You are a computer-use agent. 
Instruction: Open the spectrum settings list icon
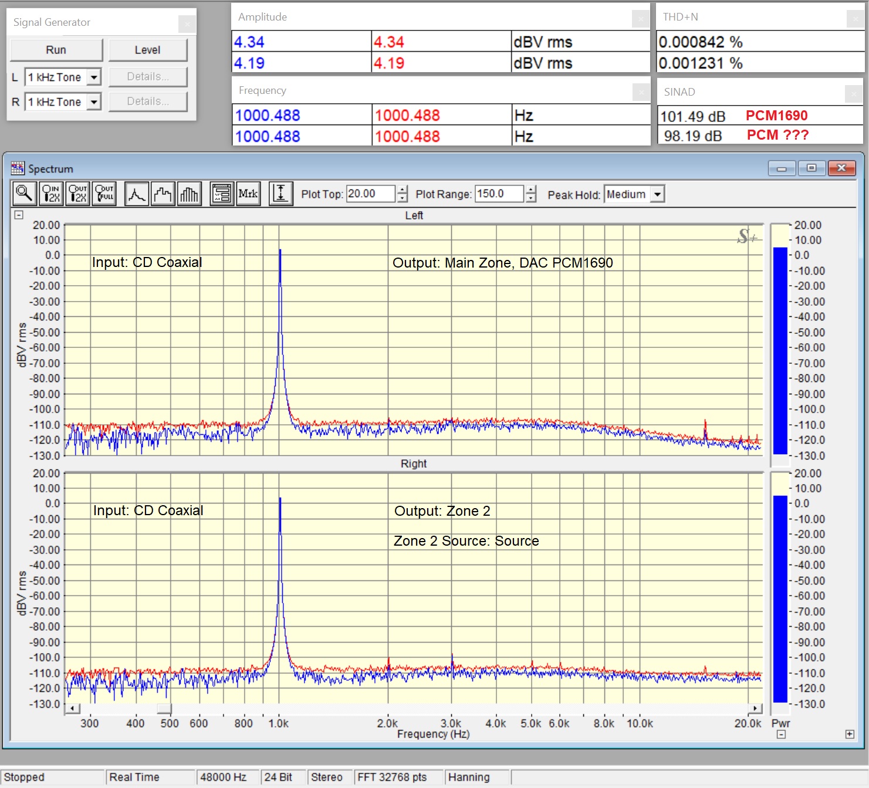point(222,193)
